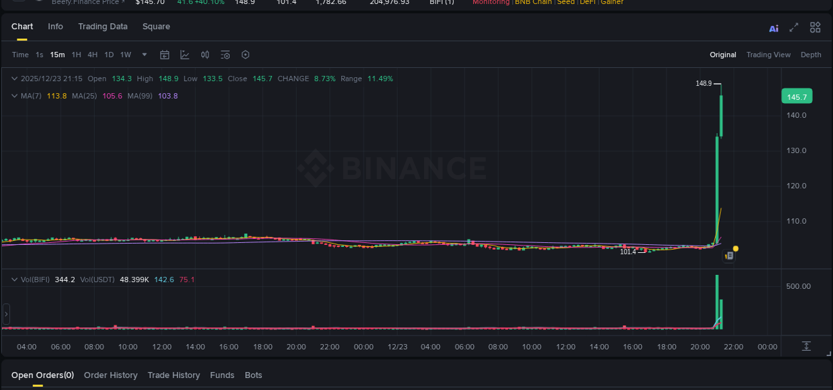Image resolution: width=833 pixels, height=390 pixels.
Task: Expand the hidden left panel arrow
Action: click(x=5, y=313)
